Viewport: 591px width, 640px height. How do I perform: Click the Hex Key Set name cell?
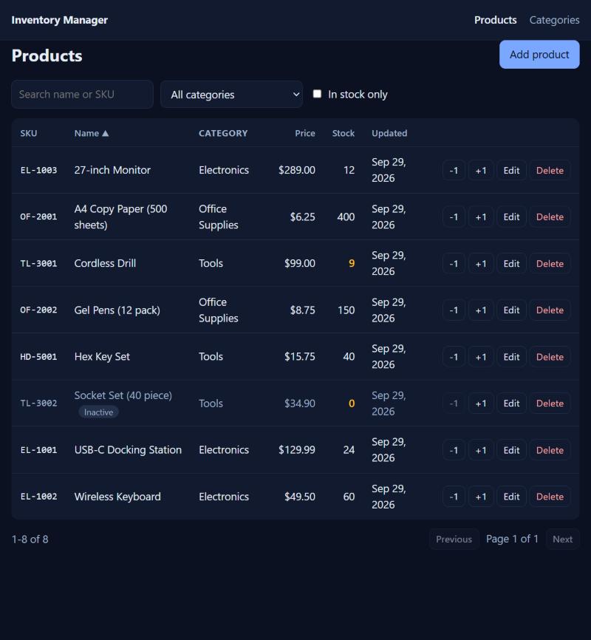102,357
